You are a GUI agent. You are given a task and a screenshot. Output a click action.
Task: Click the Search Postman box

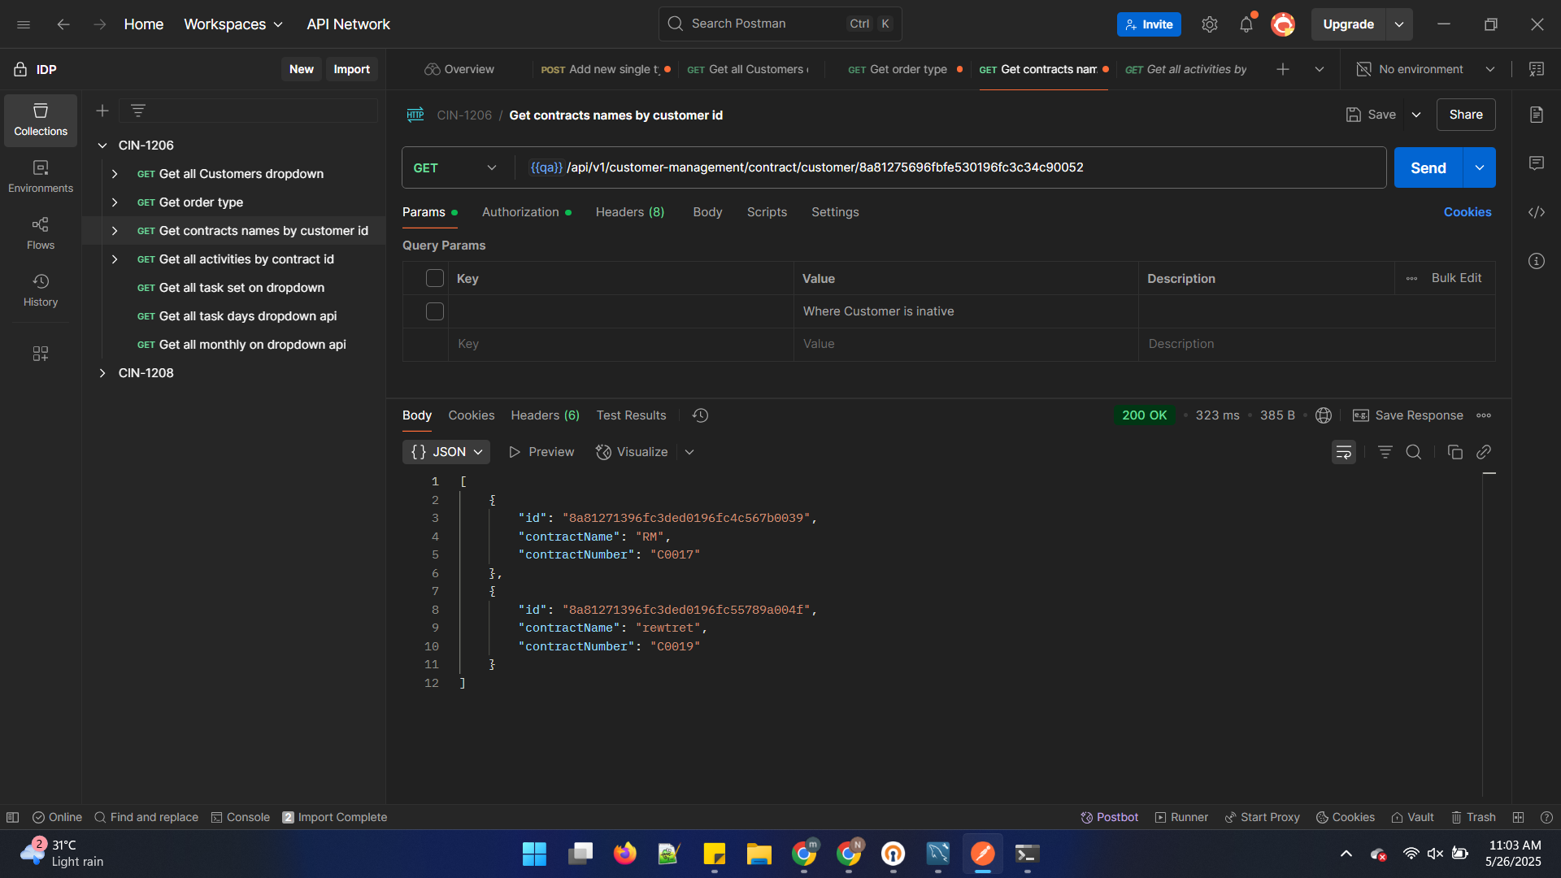[x=780, y=24]
